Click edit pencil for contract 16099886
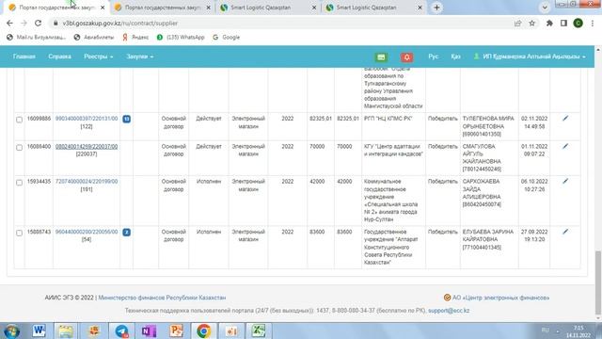The image size is (602, 339). tap(565, 119)
